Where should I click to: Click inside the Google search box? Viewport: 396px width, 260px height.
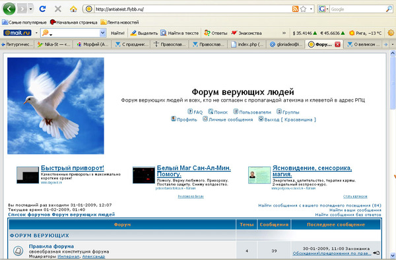(357, 9)
